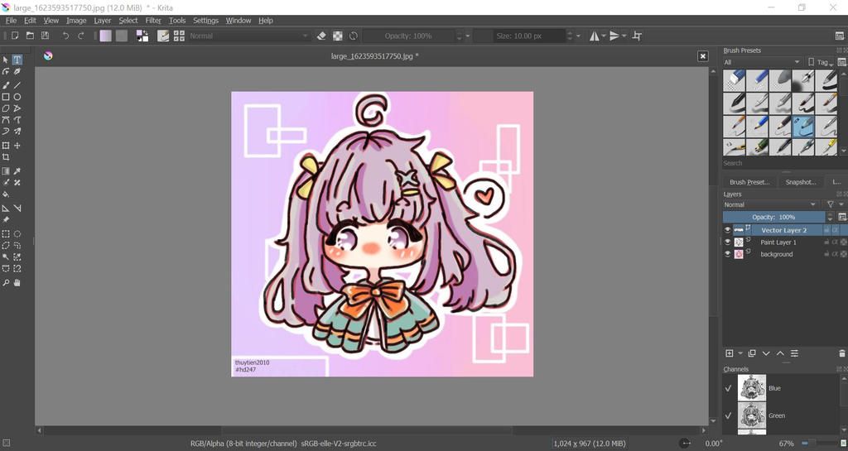Pick the Calligraphy tool
The image size is (848, 451).
17,71
